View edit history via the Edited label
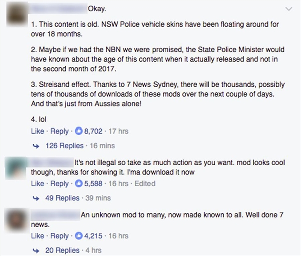The width and height of the screenshot is (301, 256). tap(145, 184)
